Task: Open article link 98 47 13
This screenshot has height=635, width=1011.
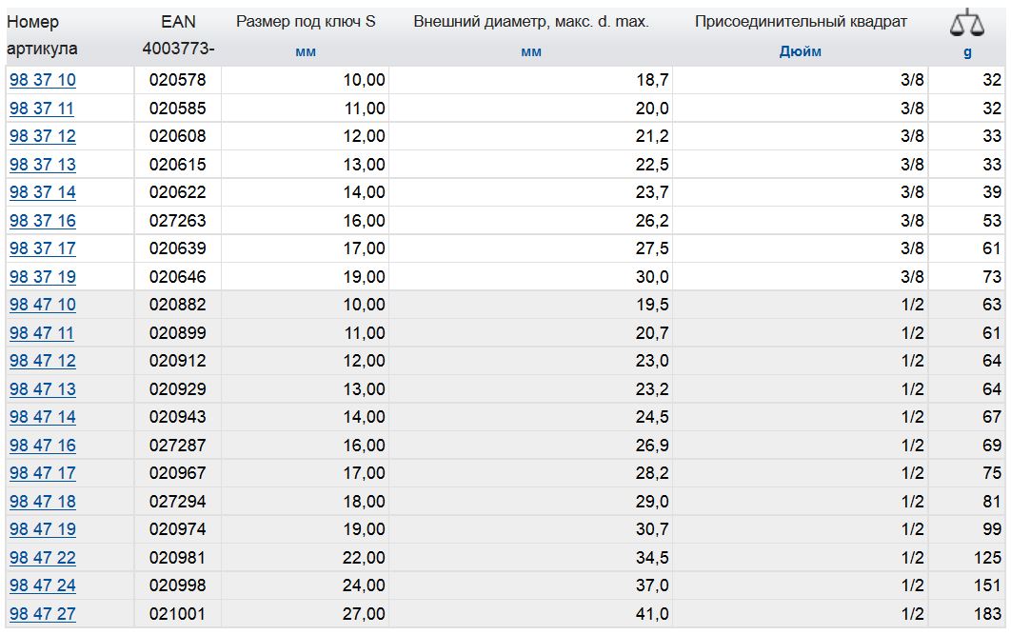Action: (43, 389)
